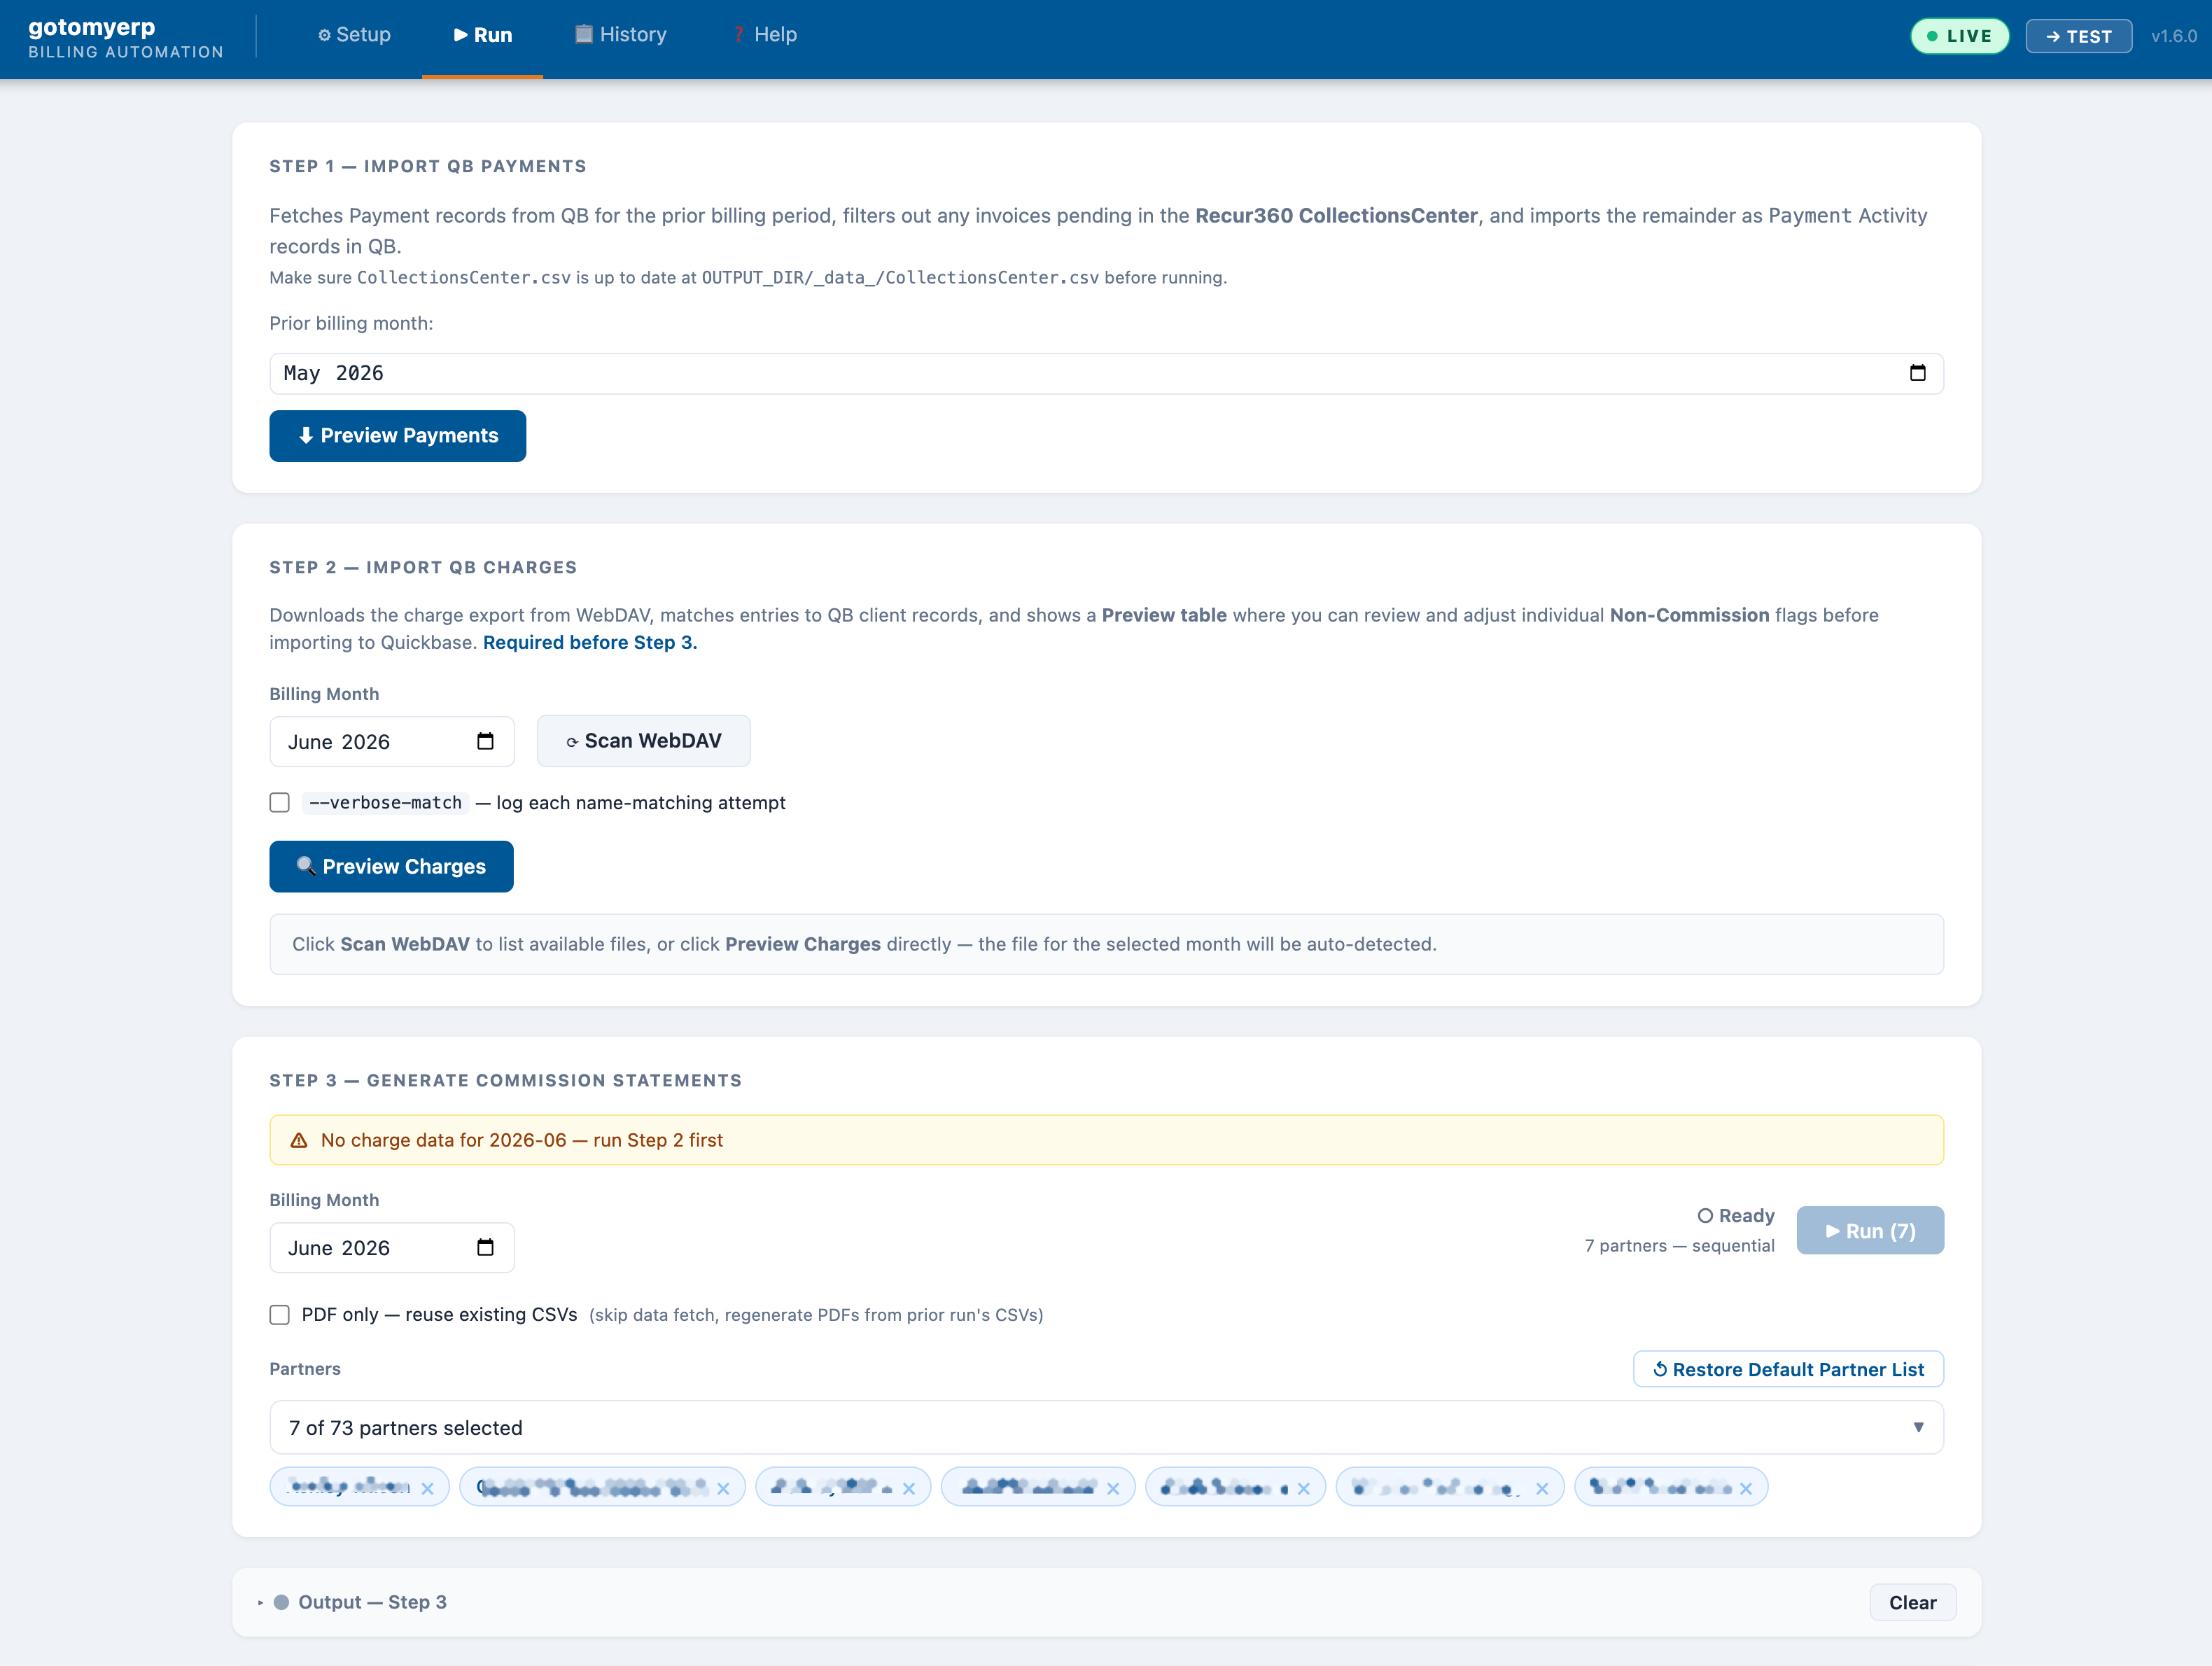This screenshot has width=2212, height=1666.
Task: Open calendar icon in Step 2 Billing Month
Action: [x=485, y=741]
